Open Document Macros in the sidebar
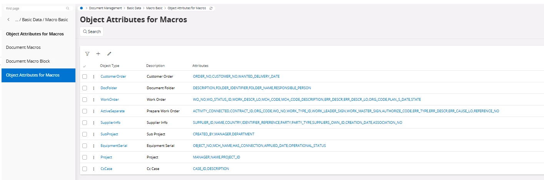This screenshot has width=544, height=180. [23, 47]
